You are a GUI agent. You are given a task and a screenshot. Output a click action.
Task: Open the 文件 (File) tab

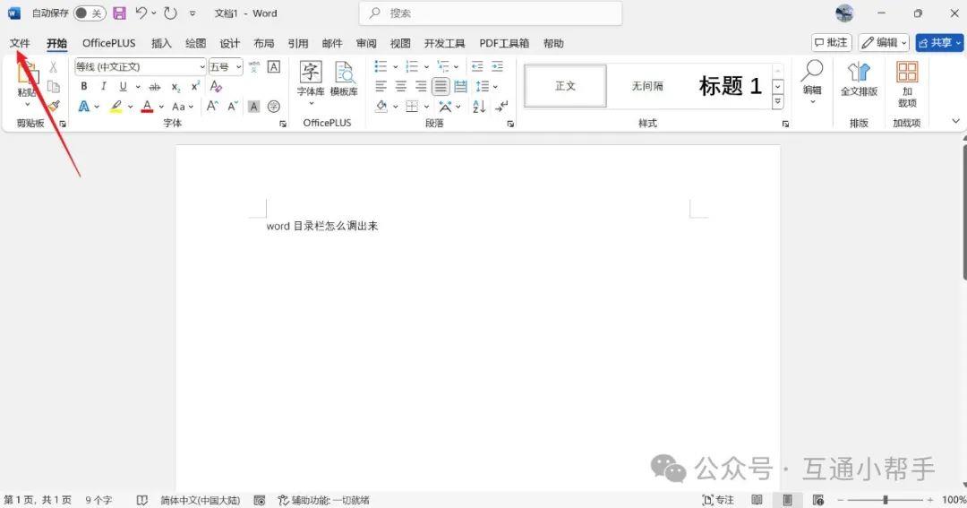click(x=20, y=43)
